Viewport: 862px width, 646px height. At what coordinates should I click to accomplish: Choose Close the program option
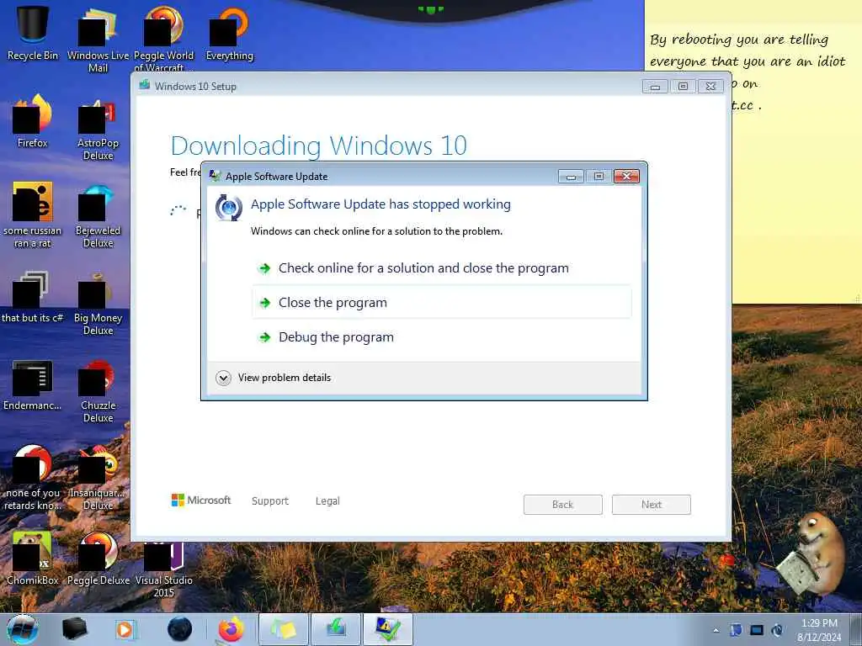[x=441, y=303]
